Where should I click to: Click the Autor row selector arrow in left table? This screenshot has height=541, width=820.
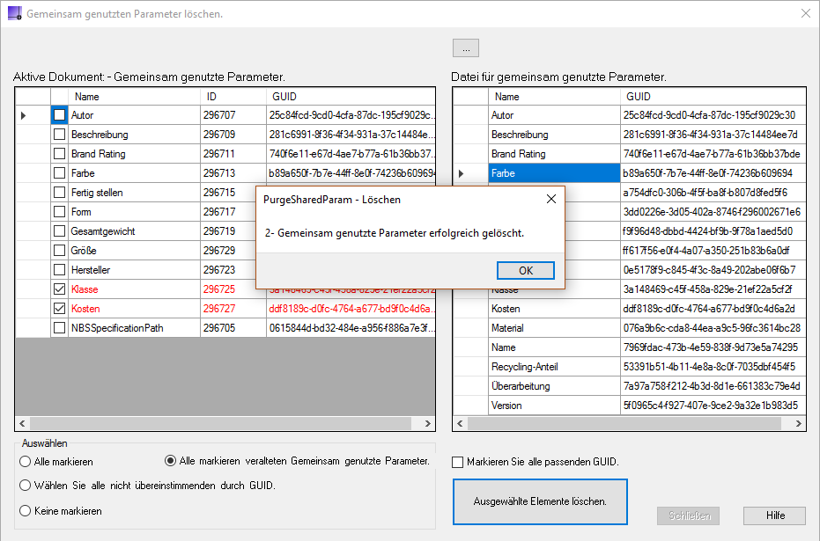tap(24, 115)
